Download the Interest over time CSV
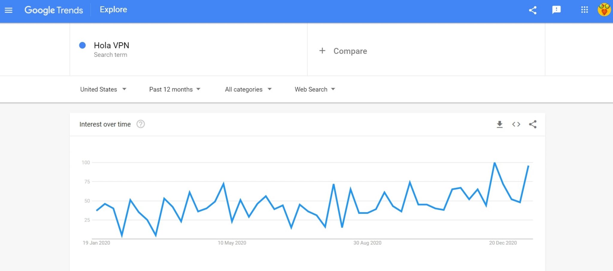This screenshot has height=271, width=613. [x=500, y=124]
